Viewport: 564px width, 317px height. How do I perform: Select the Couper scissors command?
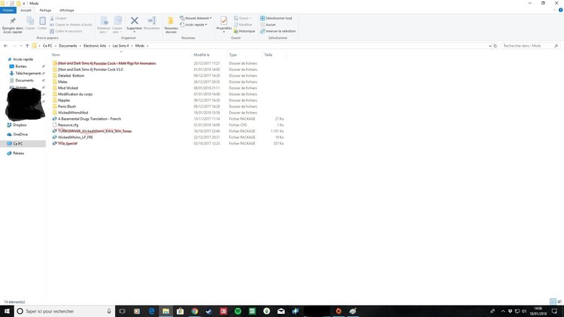58,18
